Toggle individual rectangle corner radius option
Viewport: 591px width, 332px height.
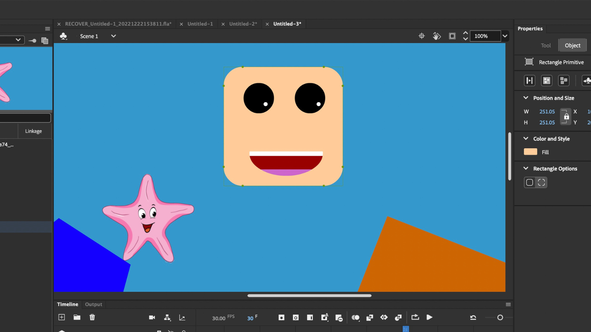click(542, 182)
